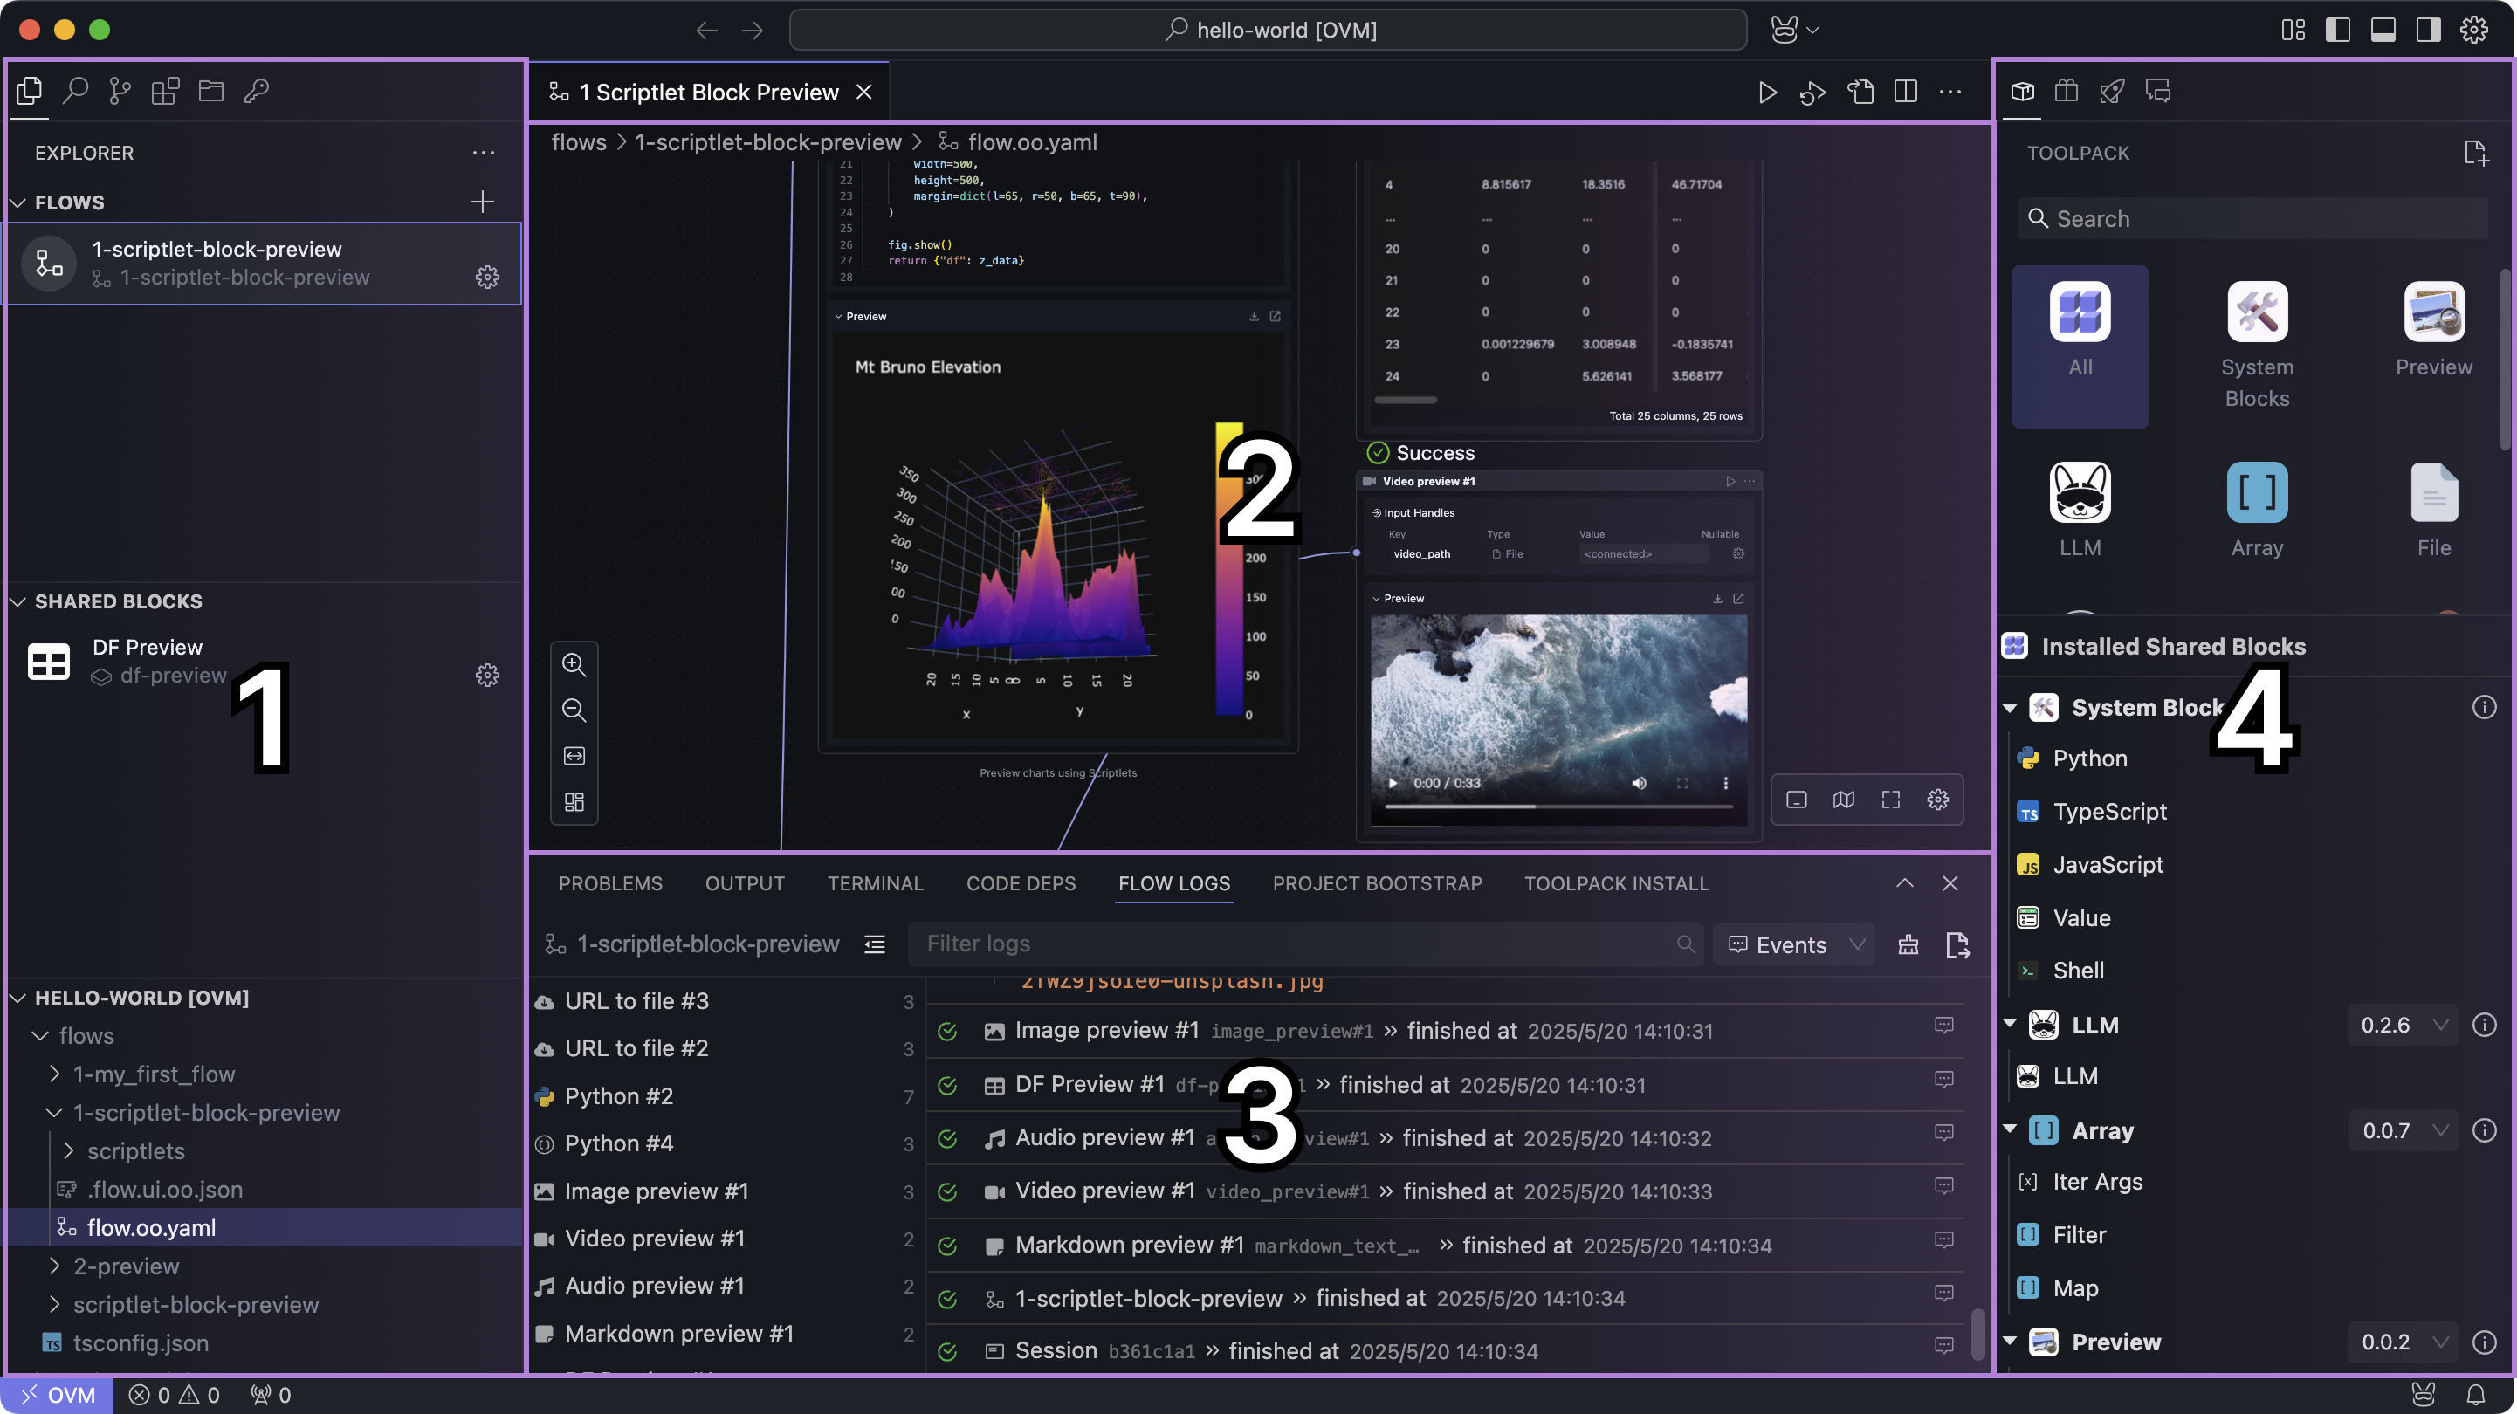Click the zoom out canvas icon

(574, 710)
